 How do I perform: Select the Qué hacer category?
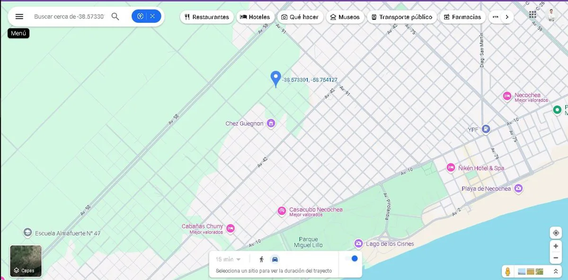point(300,17)
